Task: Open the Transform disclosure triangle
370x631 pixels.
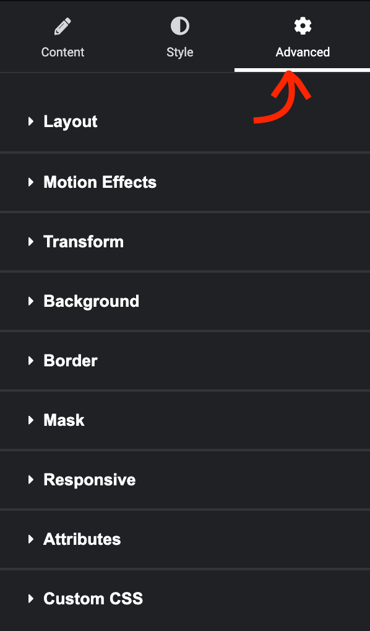Action: 32,242
